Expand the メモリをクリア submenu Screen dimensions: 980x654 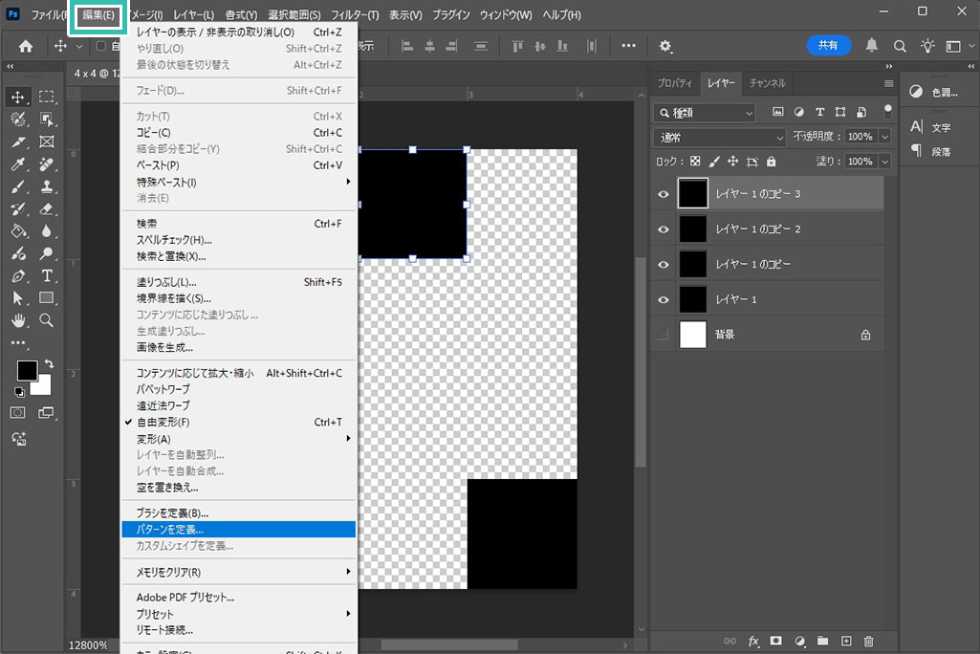coord(239,572)
